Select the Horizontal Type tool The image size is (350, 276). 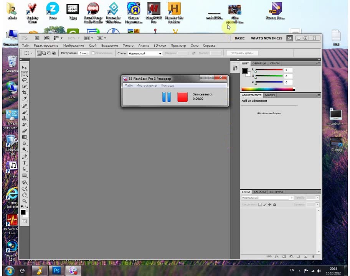tap(24, 163)
